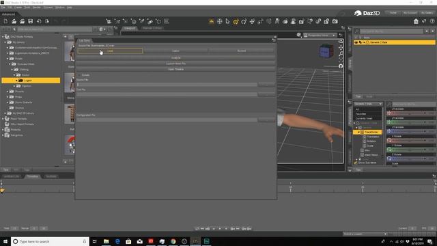Click the X Rotate red icon in Parameters

point(389,140)
